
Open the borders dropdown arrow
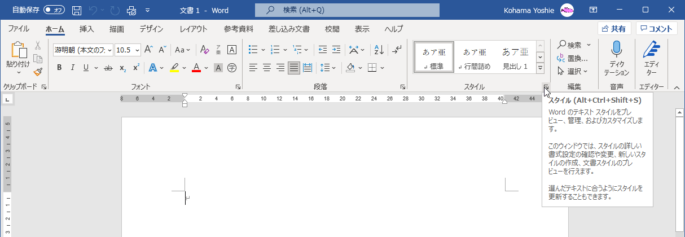coord(382,68)
